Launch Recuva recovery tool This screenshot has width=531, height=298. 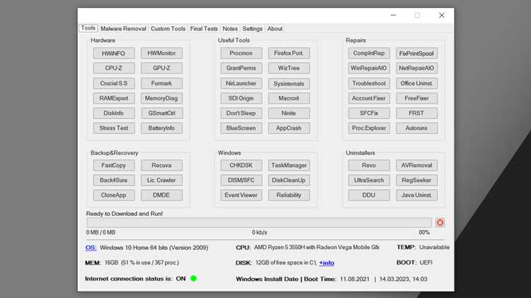tap(161, 165)
